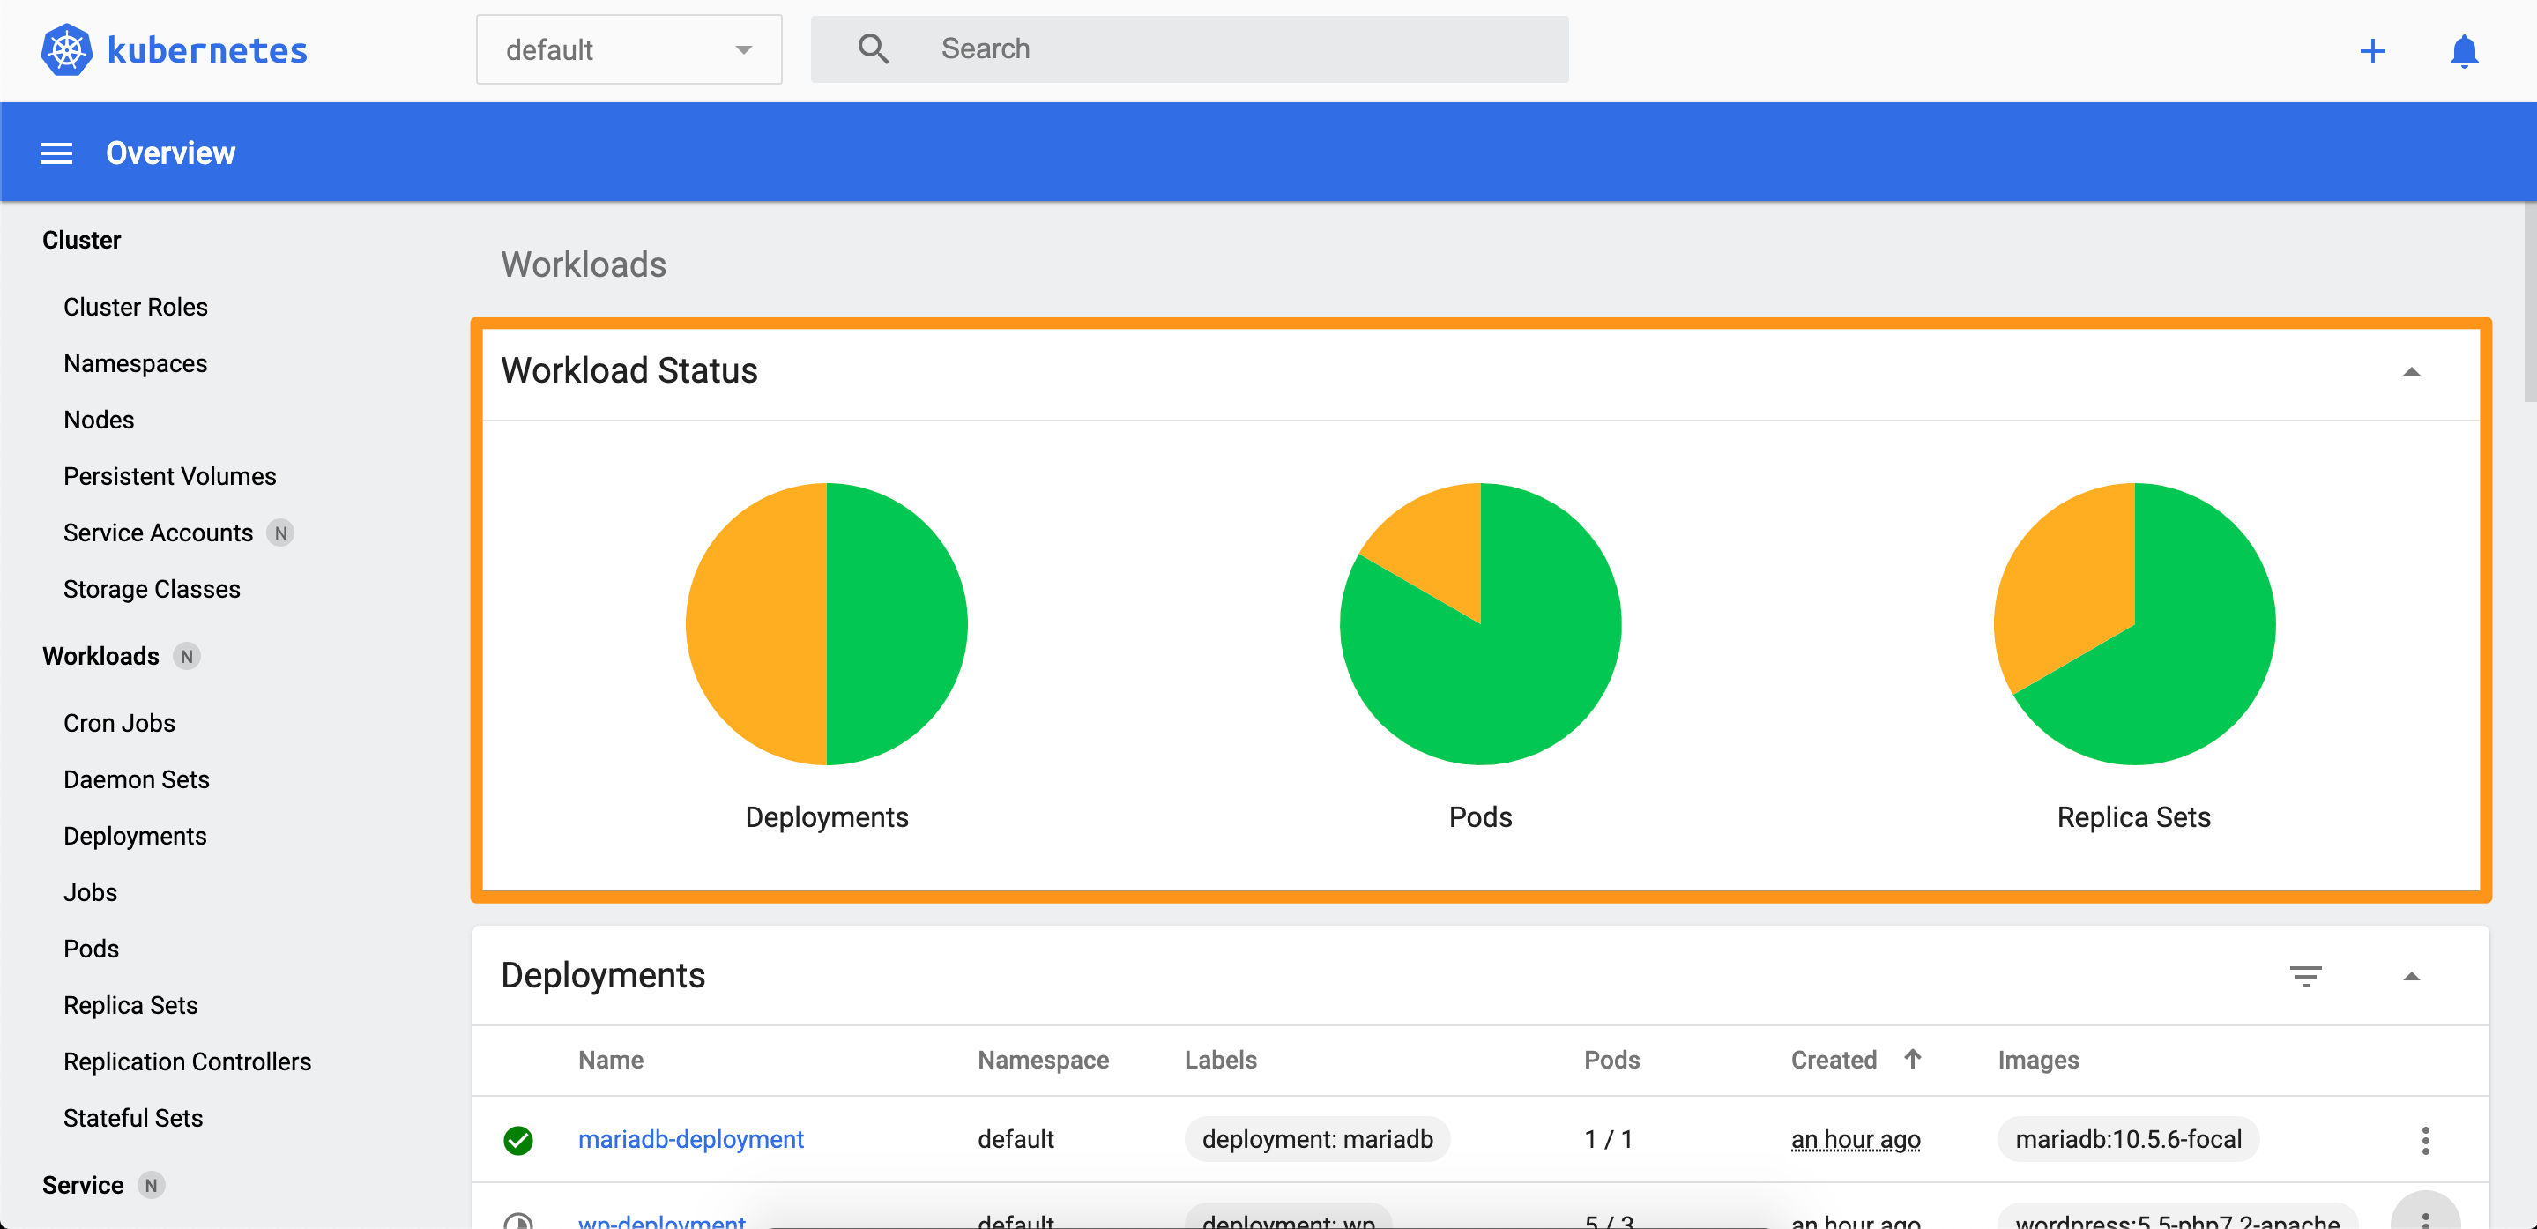
Task: Click the orange segment of Deployments pie
Action: (x=756, y=623)
